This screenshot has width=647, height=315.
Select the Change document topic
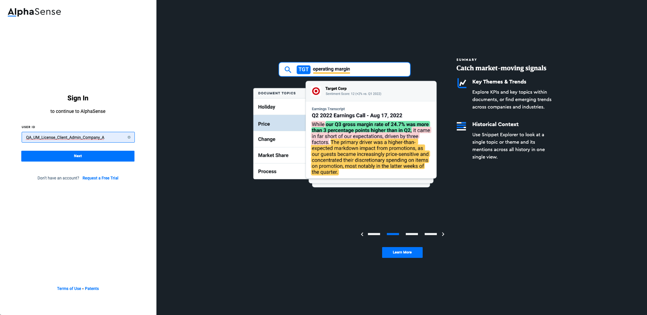coord(279,139)
